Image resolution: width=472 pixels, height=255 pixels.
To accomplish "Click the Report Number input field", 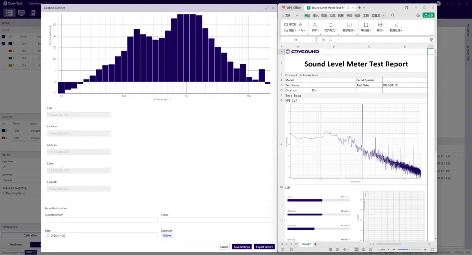I will click(101, 220).
